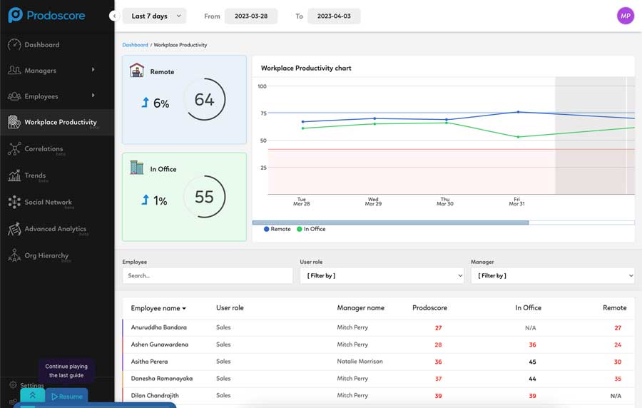This screenshot has width=642, height=408.
Task: Click the Prodoscore logo icon
Action: (x=16, y=15)
